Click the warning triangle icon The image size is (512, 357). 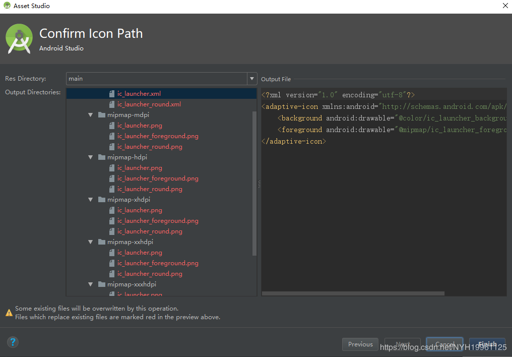point(9,313)
